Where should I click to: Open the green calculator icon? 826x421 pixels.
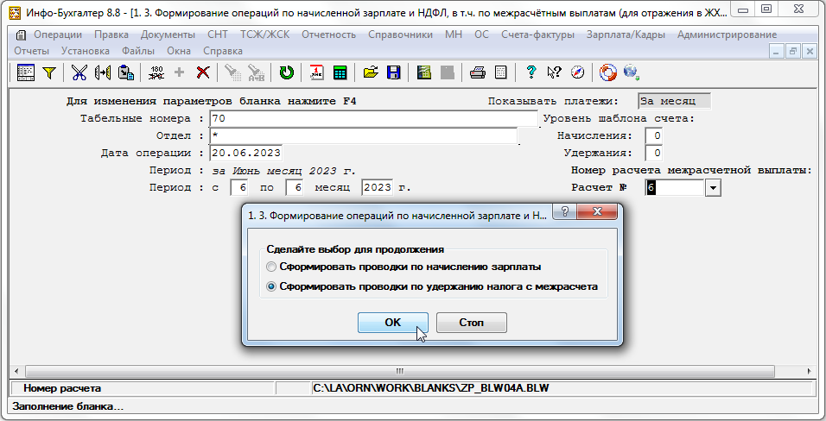coord(340,72)
